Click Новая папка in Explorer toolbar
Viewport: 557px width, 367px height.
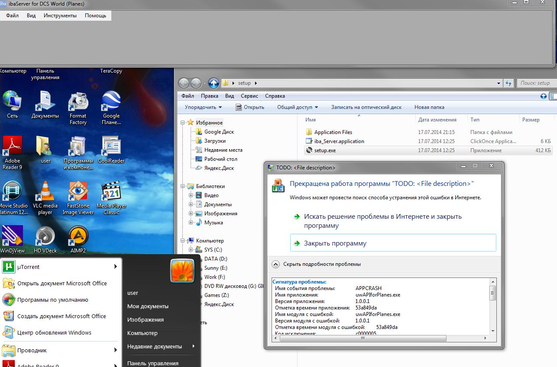429,107
